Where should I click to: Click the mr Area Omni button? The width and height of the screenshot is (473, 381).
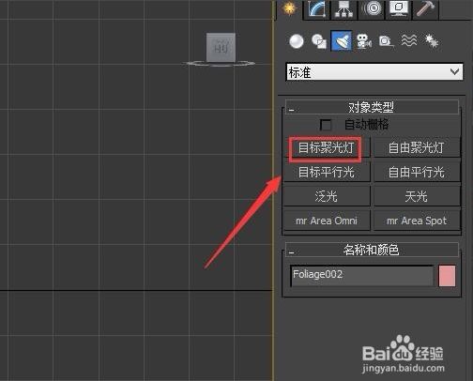click(x=326, y=221)
